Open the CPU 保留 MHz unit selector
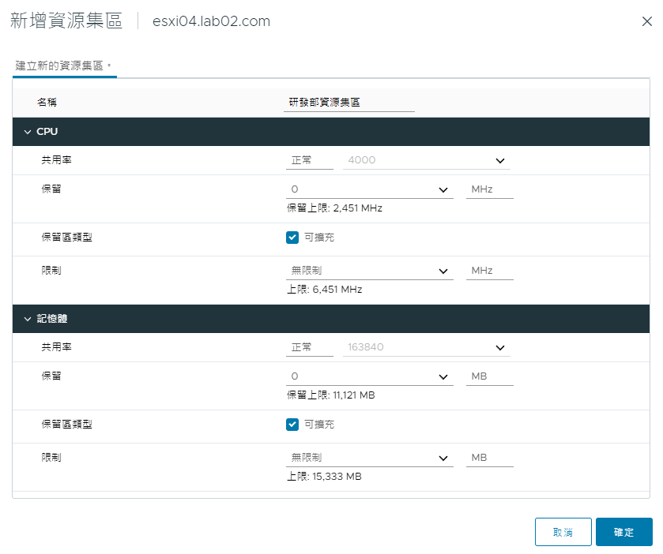Screen dimensions: 663x554 point(490,189)
